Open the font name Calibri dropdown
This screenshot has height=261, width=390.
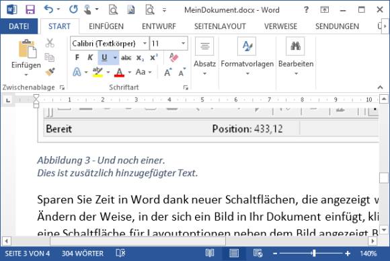pos(145,43)
